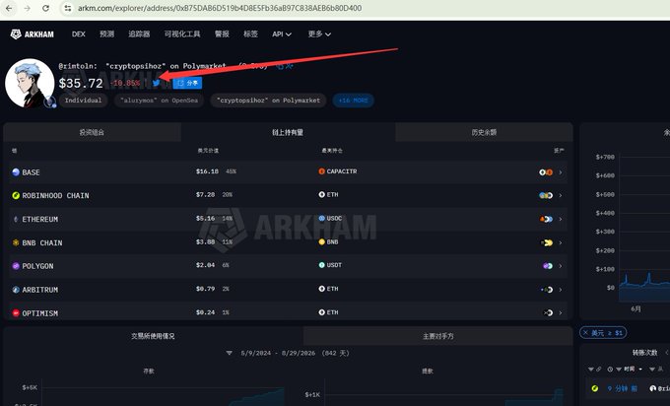Click the BNB CHAIN icon
Screen dimensions: 670x406
(16, 242)
